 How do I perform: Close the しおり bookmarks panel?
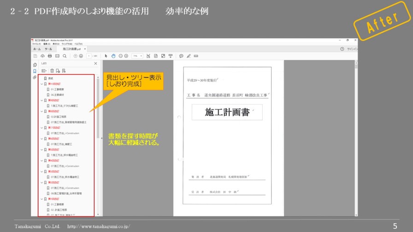[x=96, y=64]
